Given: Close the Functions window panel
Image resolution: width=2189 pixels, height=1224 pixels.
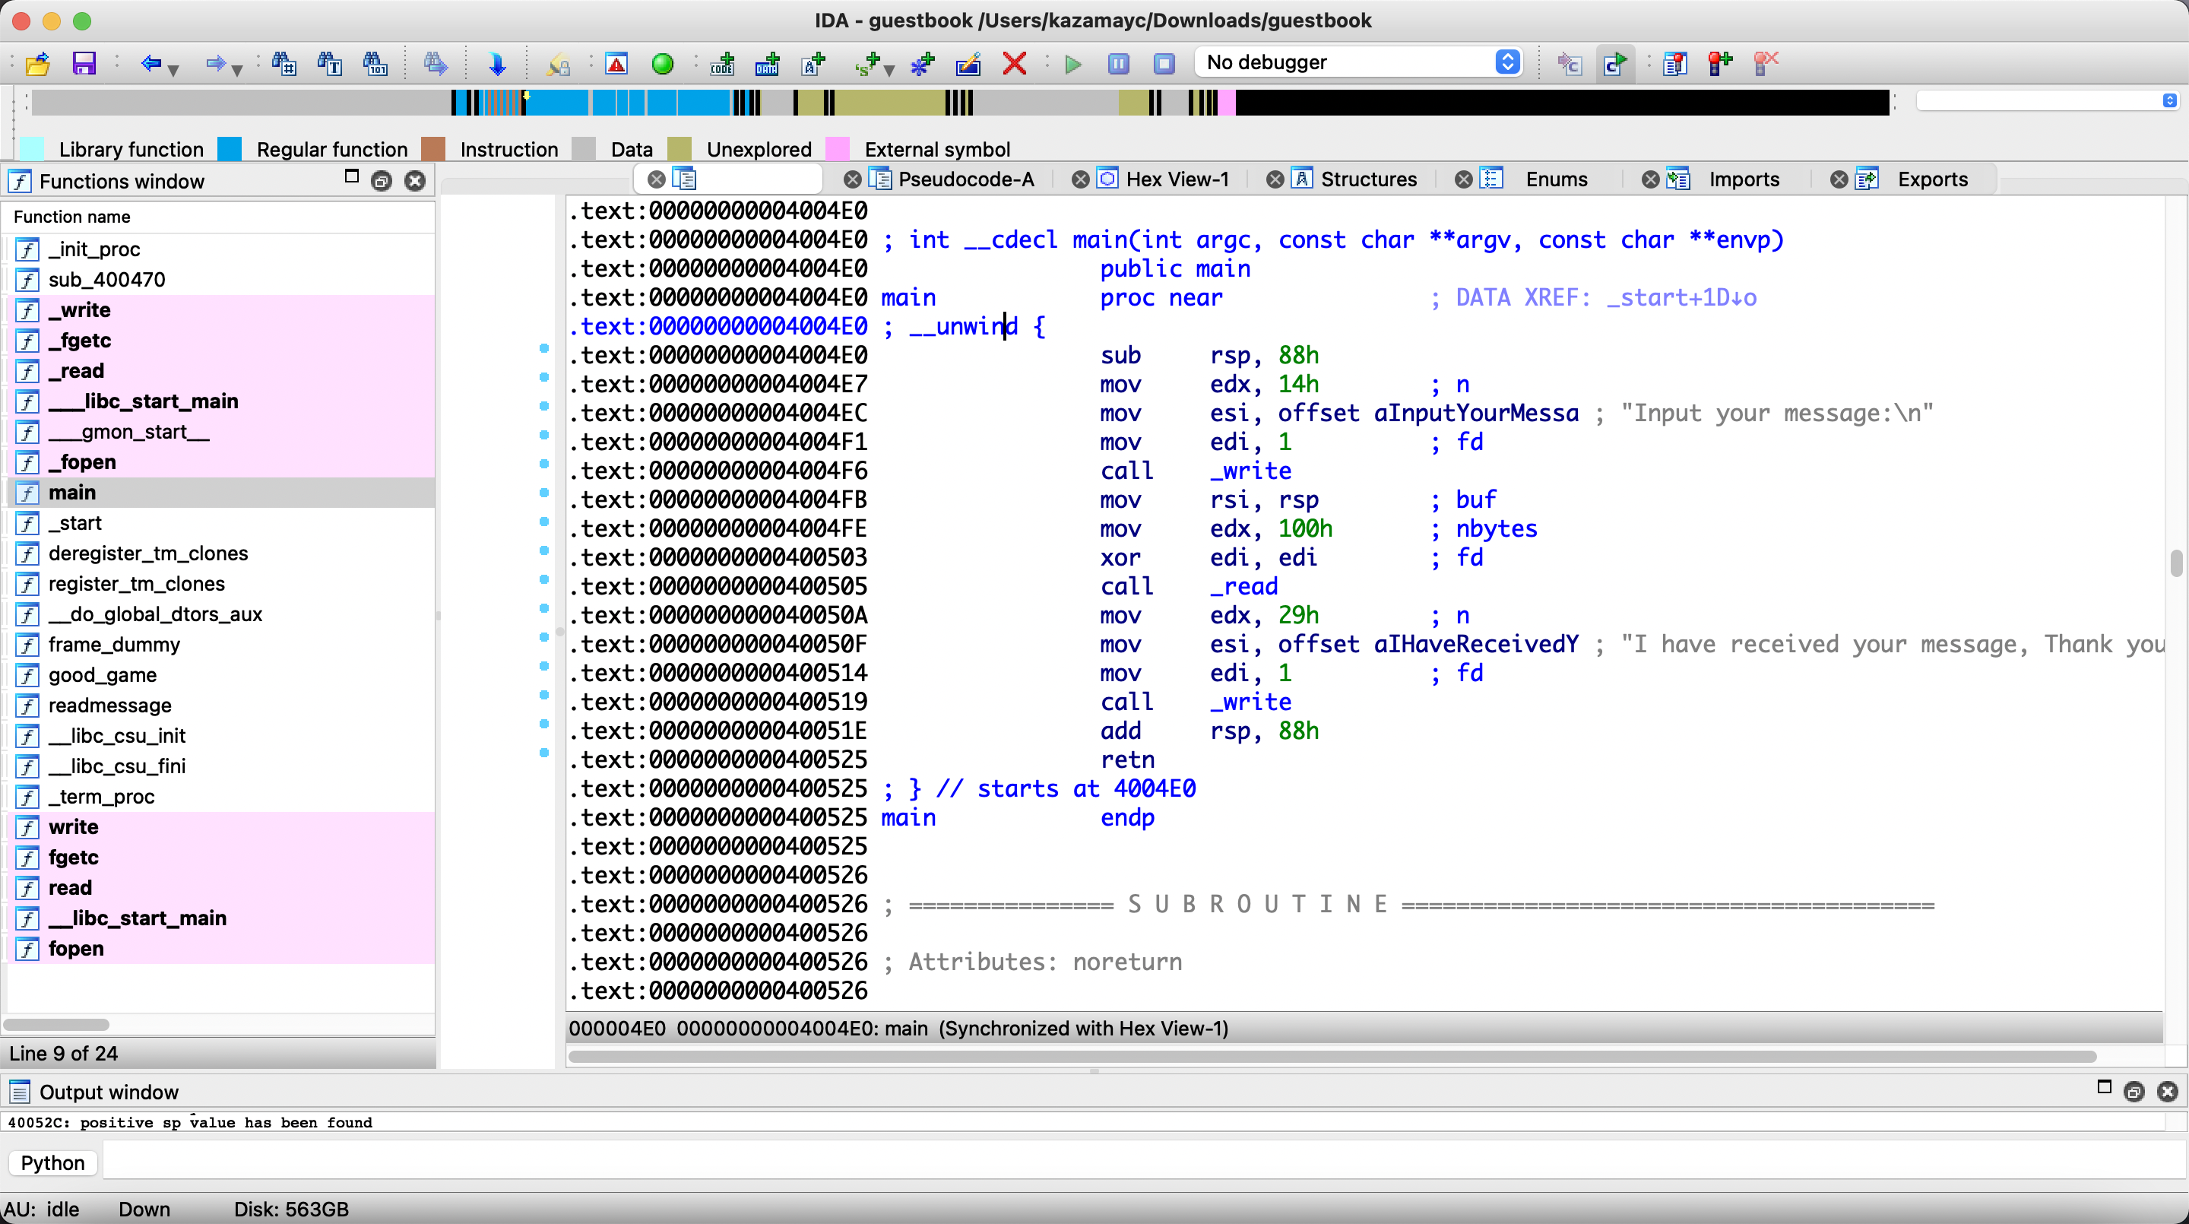Looking at the screenshot, I should pos(415,180).
